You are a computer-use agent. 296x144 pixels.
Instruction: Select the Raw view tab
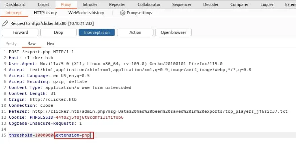32,44
